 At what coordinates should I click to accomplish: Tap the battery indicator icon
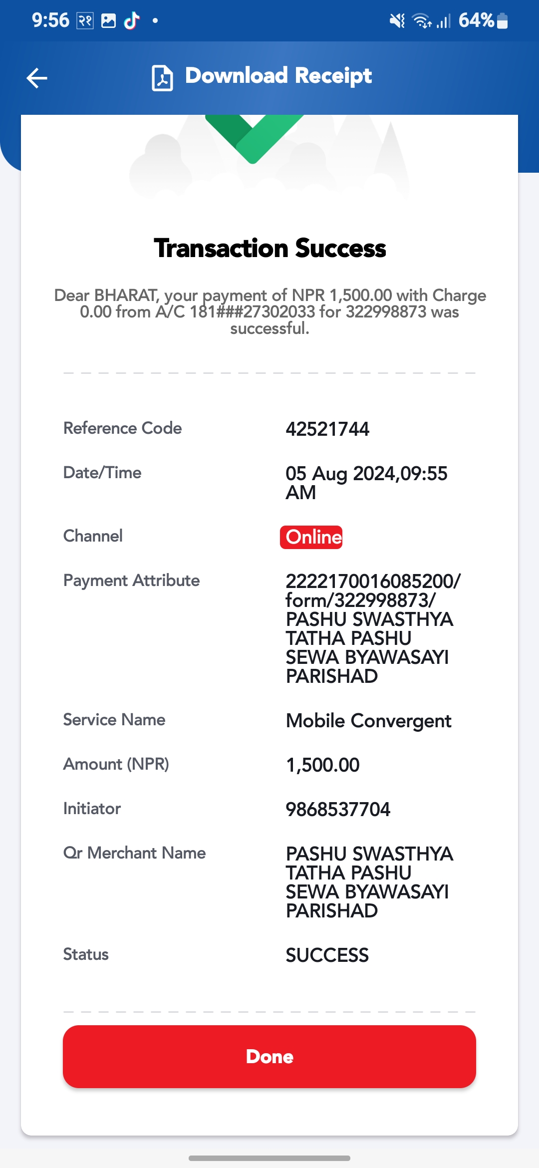click(503, 20)
